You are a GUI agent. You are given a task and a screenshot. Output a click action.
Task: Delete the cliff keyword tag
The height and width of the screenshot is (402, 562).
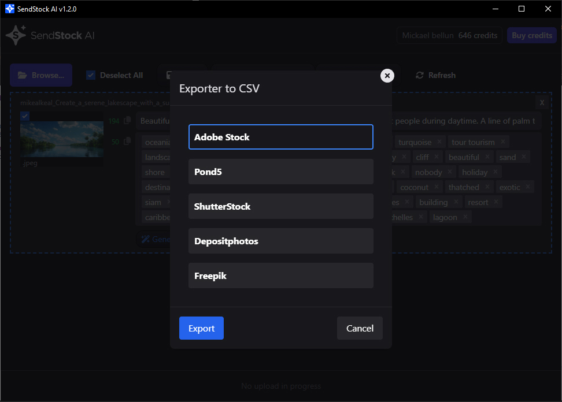point(437,157)
